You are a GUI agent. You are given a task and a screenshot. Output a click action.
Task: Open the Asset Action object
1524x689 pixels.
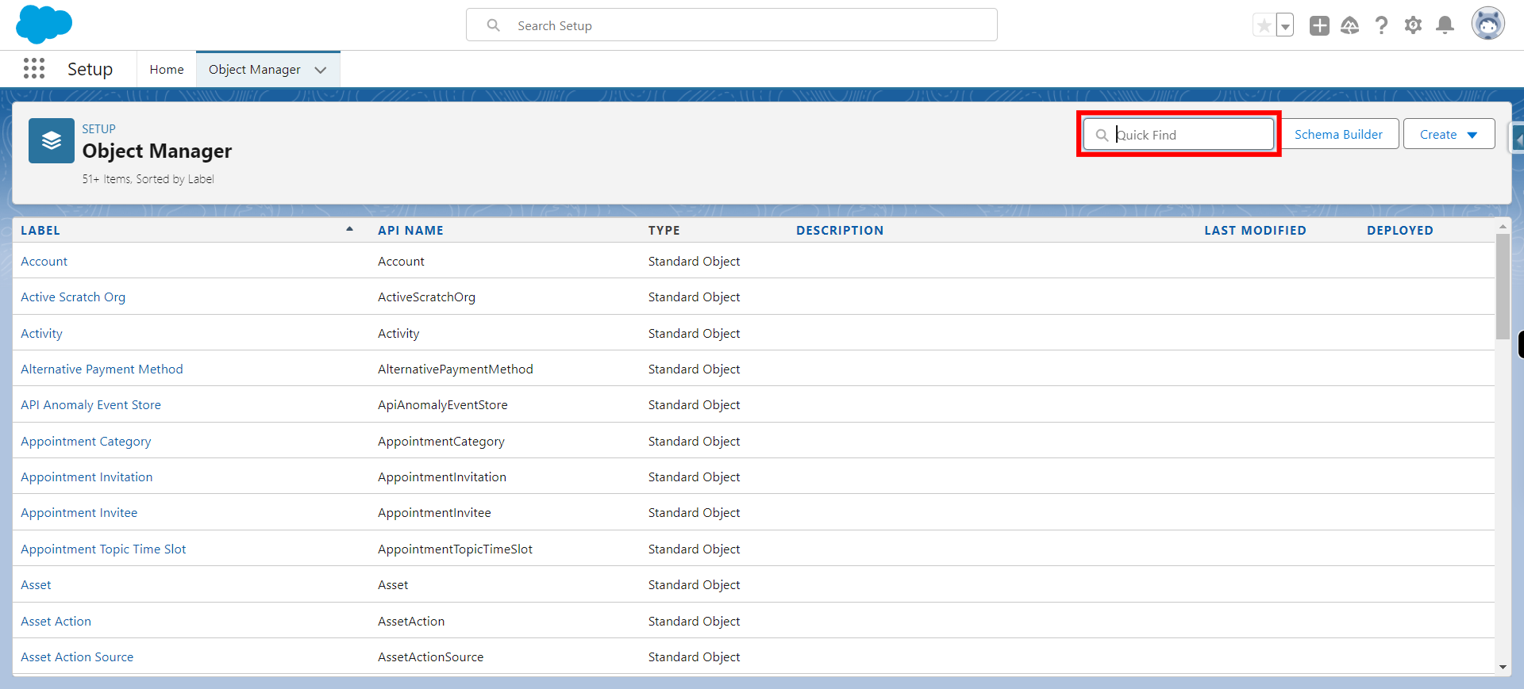click(x=56, y=622)
